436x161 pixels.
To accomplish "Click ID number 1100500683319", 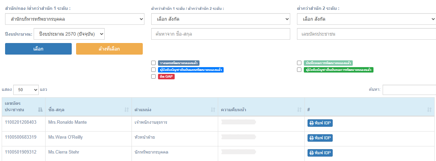I will [x=21, y=137].
